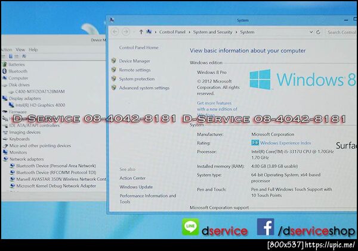Click Get more features with new edition link
The width and height of the screenshot is (358, 251).
217,109
